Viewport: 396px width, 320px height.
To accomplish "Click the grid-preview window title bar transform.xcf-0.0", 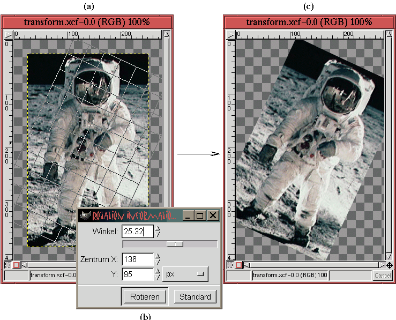I will 87,22.
